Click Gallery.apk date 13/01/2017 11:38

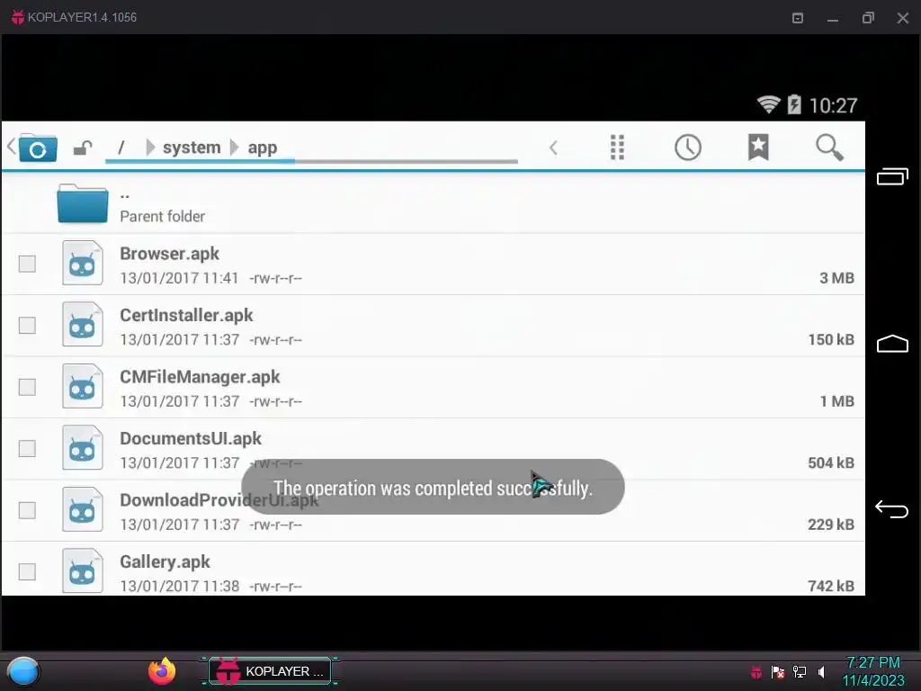pos(179,587)
